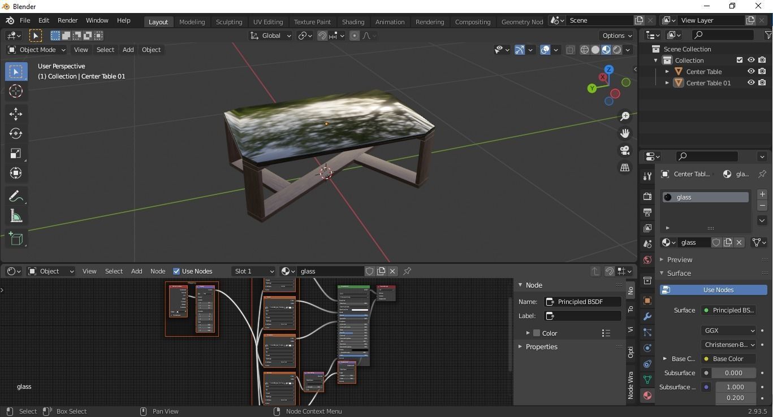Open the Material properties tab
The width and height of the screenshot is (773, 417).
[x=647, y=396]
